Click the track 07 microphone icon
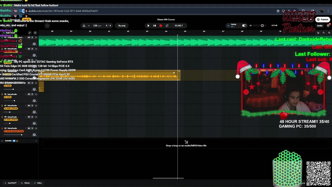332x187 pixels. [2, 106]
